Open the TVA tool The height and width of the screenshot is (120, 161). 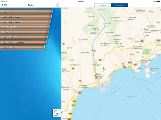(x=26, y=11)
